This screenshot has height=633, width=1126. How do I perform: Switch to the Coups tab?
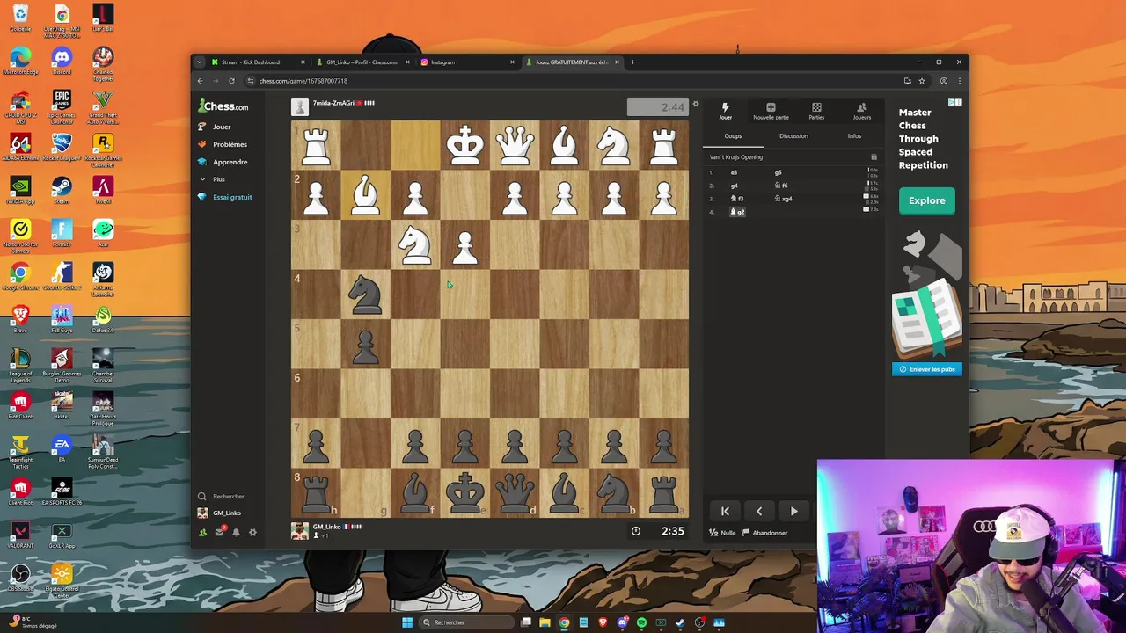coord(733,136)
